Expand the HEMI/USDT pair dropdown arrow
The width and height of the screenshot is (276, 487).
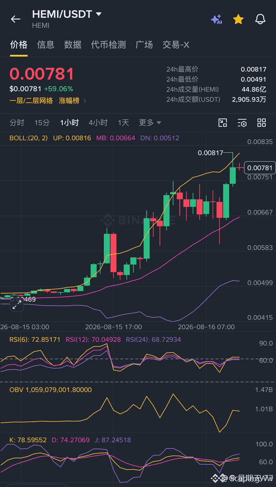(x=98, y=14)
